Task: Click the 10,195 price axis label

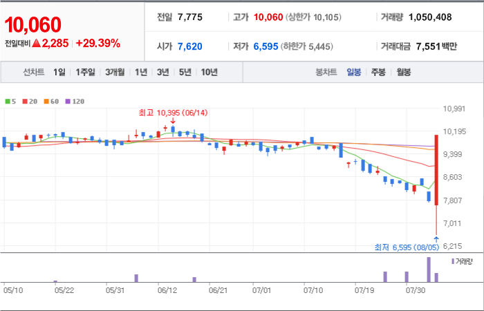Action: click(454, 132)
